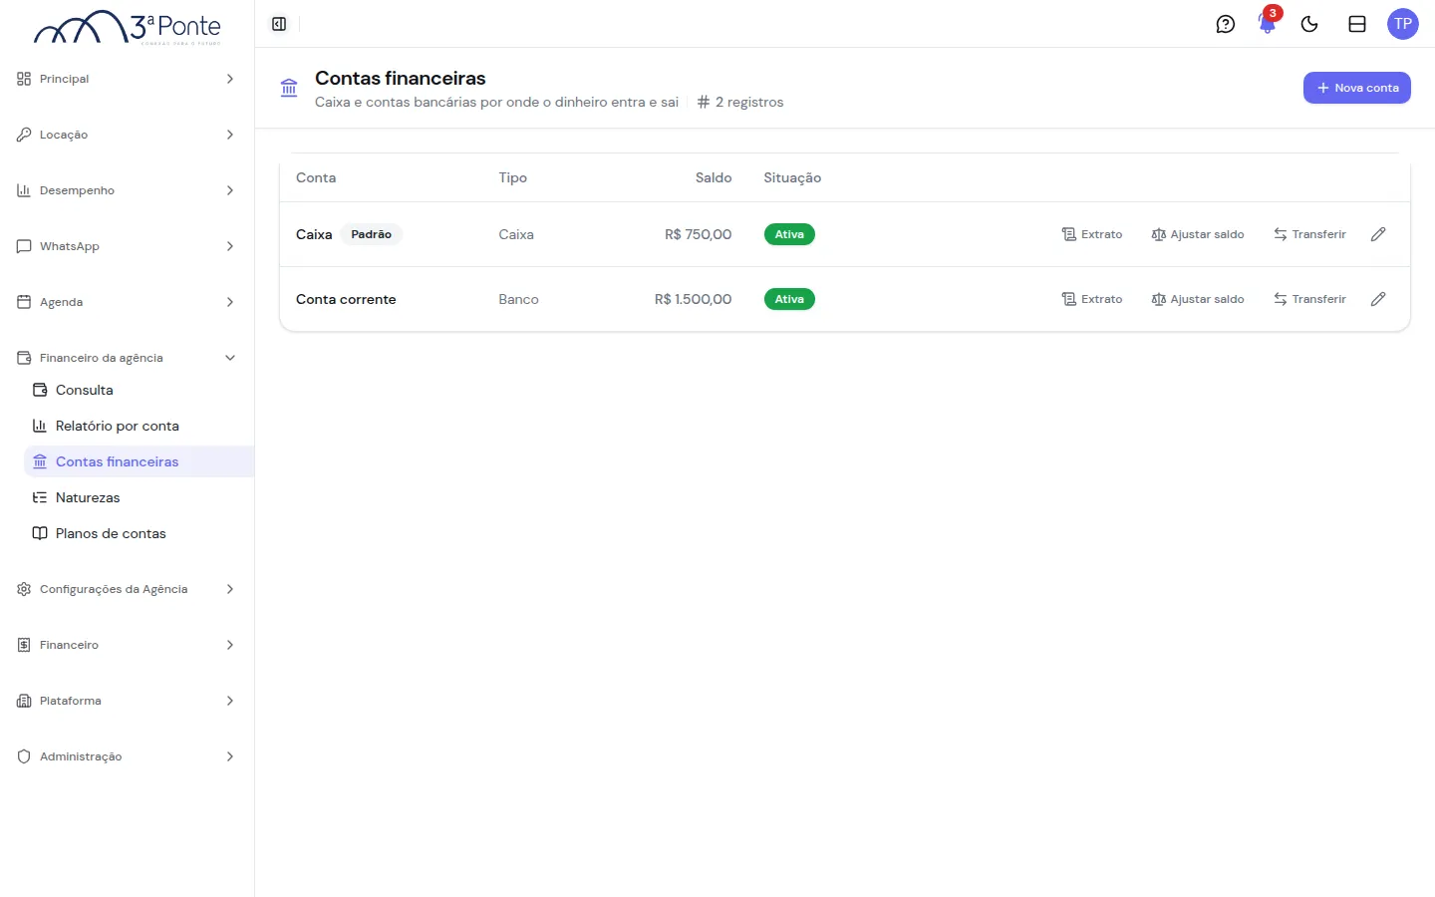Adjust balance of Conta corrente
The image size is (1435, 897).
pos(1198,299)
